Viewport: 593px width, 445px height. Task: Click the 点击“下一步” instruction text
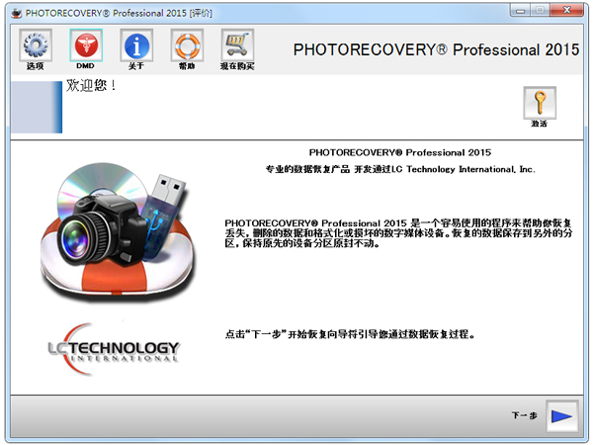pyautogui.click(x=351, y=335)
